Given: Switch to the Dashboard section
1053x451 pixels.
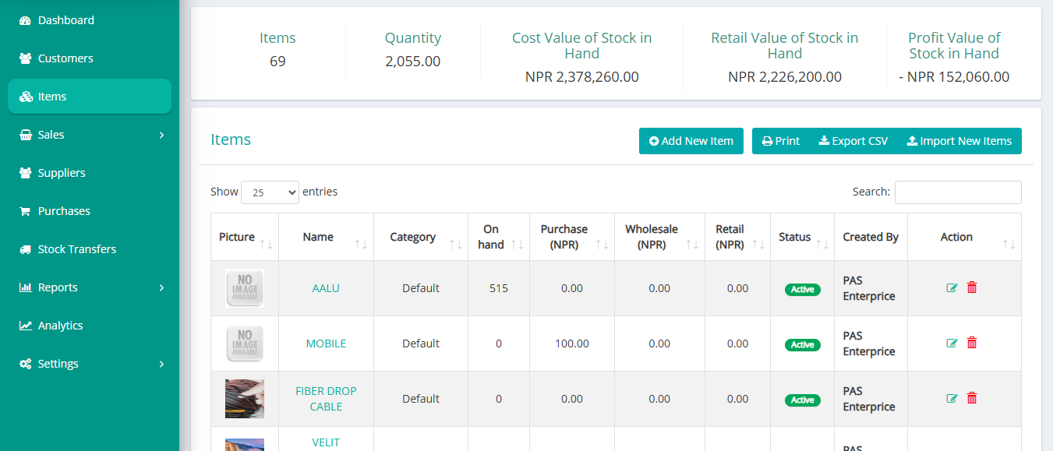Looking at the screenshot, I should (66, 19).
